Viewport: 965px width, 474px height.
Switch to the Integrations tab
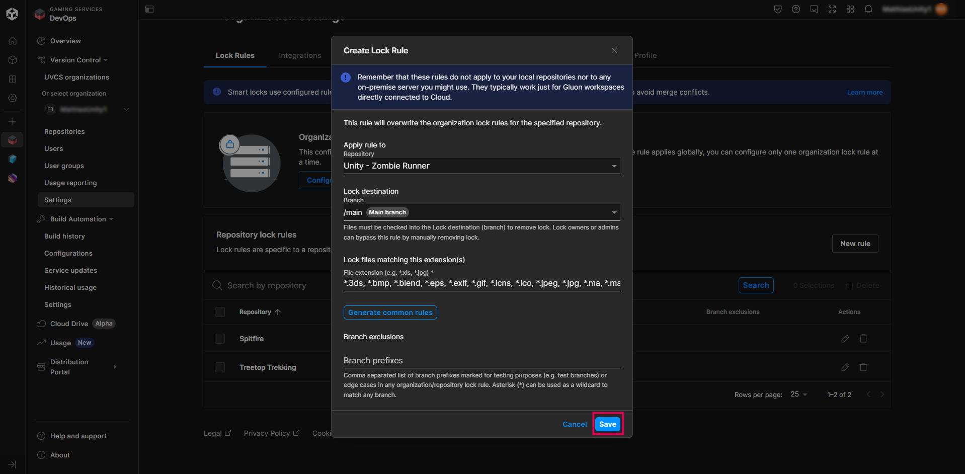(299, 55)
